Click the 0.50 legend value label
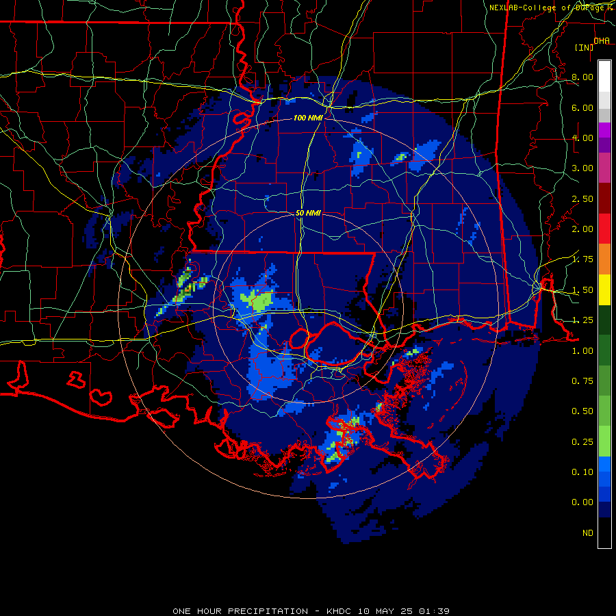The height and width of the screenshot is (616, 616). [x=582, y=411]
